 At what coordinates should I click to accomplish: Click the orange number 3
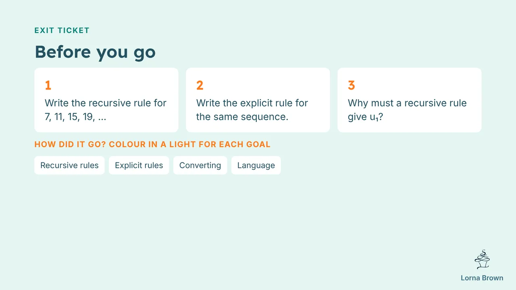pyautogui.click(x=352, y=85)
